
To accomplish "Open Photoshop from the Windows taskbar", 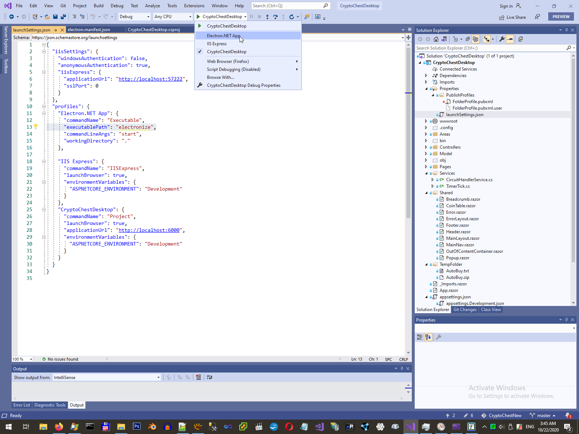I will pos(136,427).
